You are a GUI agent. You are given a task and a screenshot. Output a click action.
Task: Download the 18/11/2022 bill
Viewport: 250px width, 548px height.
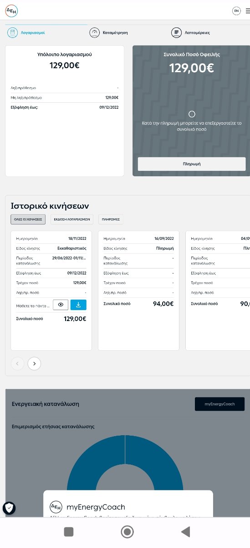click(x=78, y=305)
